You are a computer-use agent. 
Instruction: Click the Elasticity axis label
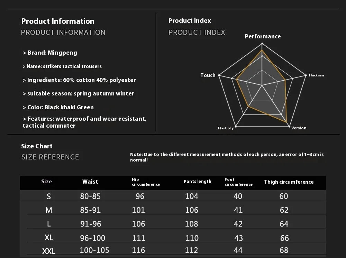[226, 128]
